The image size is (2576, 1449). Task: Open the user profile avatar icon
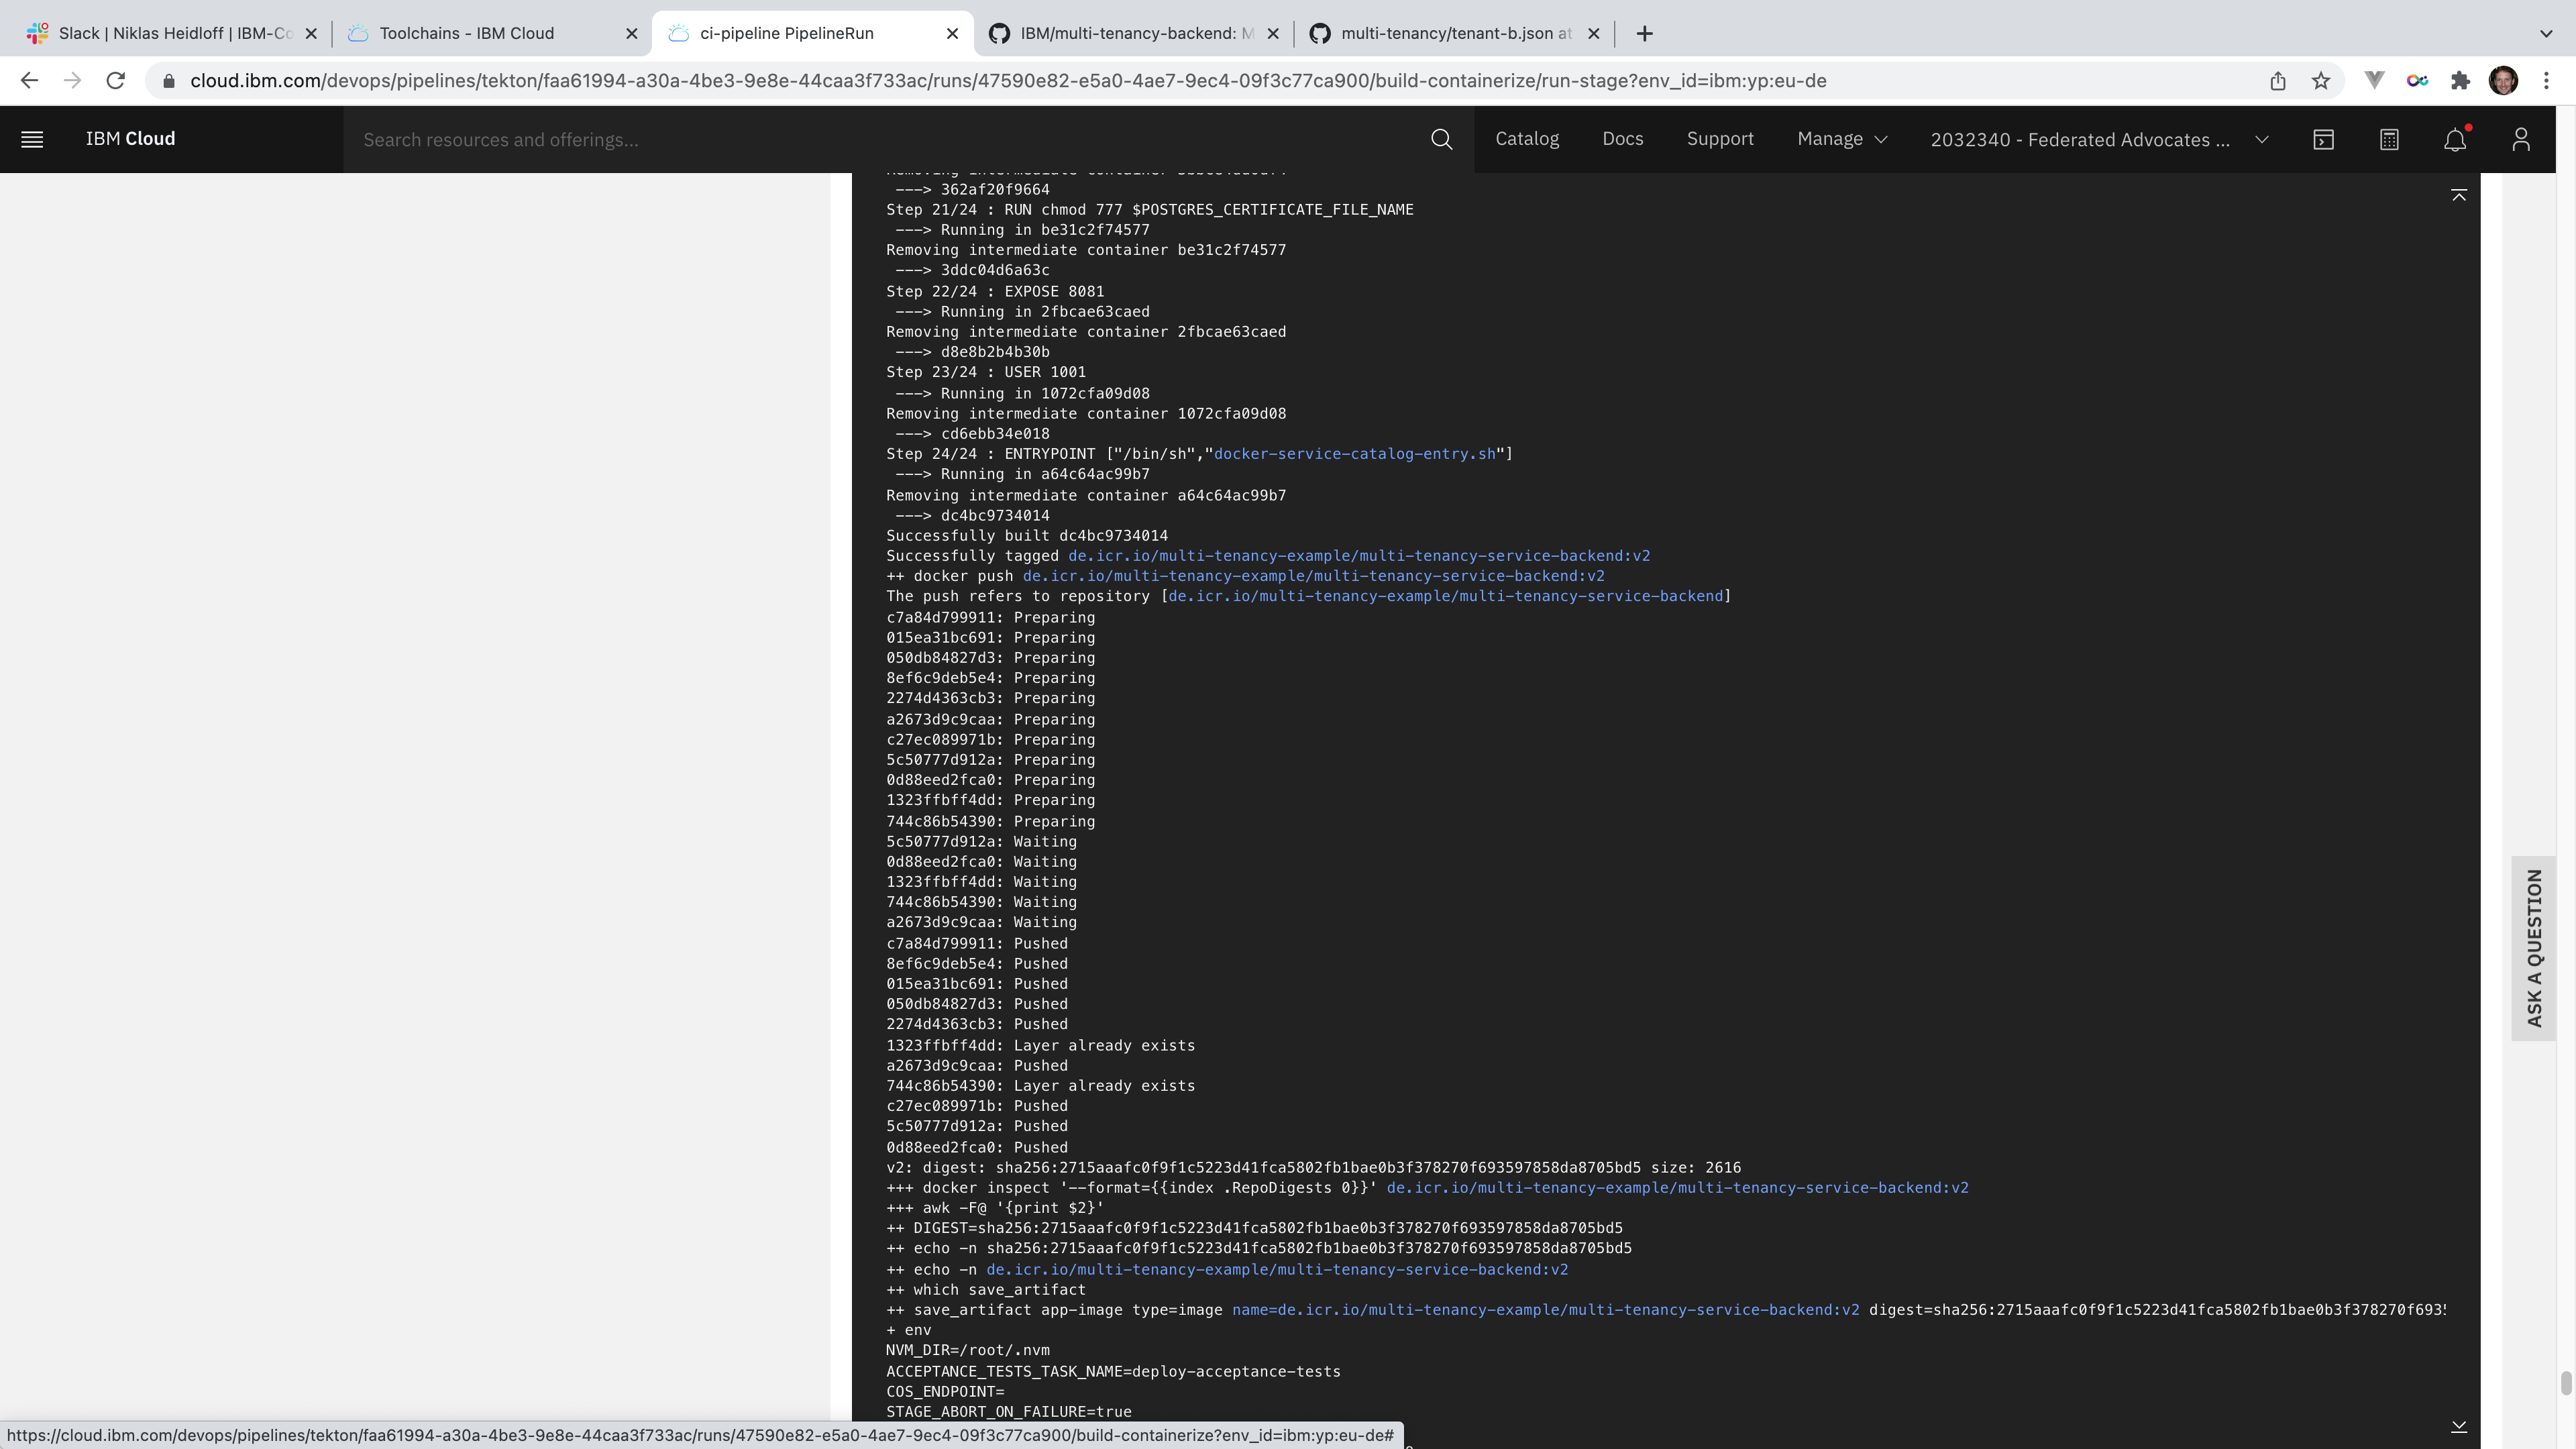point(2520,139)
